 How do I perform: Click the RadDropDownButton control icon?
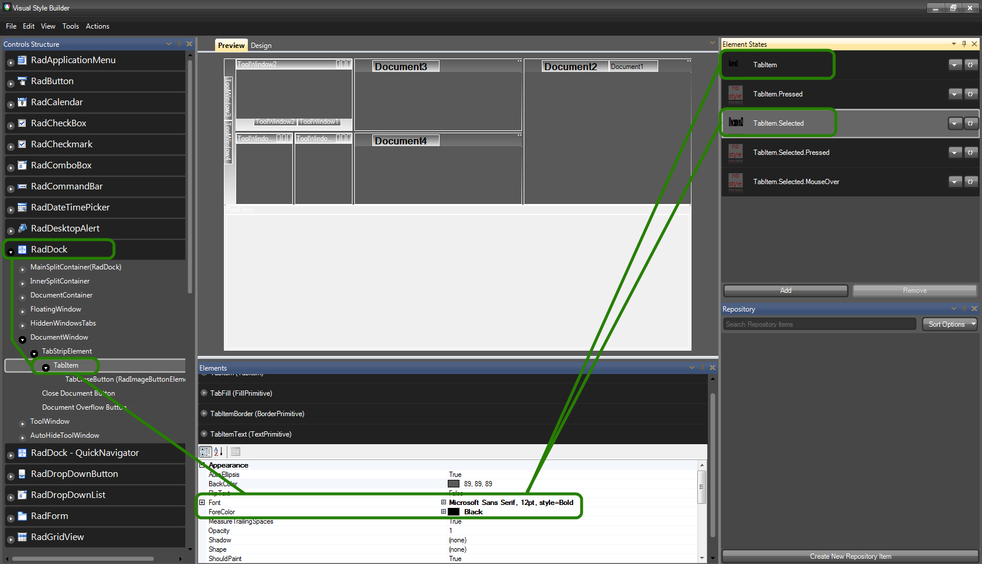point(22,474)
